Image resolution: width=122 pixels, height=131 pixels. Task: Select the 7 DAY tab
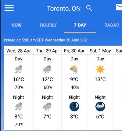pos(80,25)
